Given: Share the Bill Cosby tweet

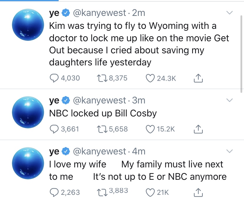Looking at the screenshot, I should point(198,129).
